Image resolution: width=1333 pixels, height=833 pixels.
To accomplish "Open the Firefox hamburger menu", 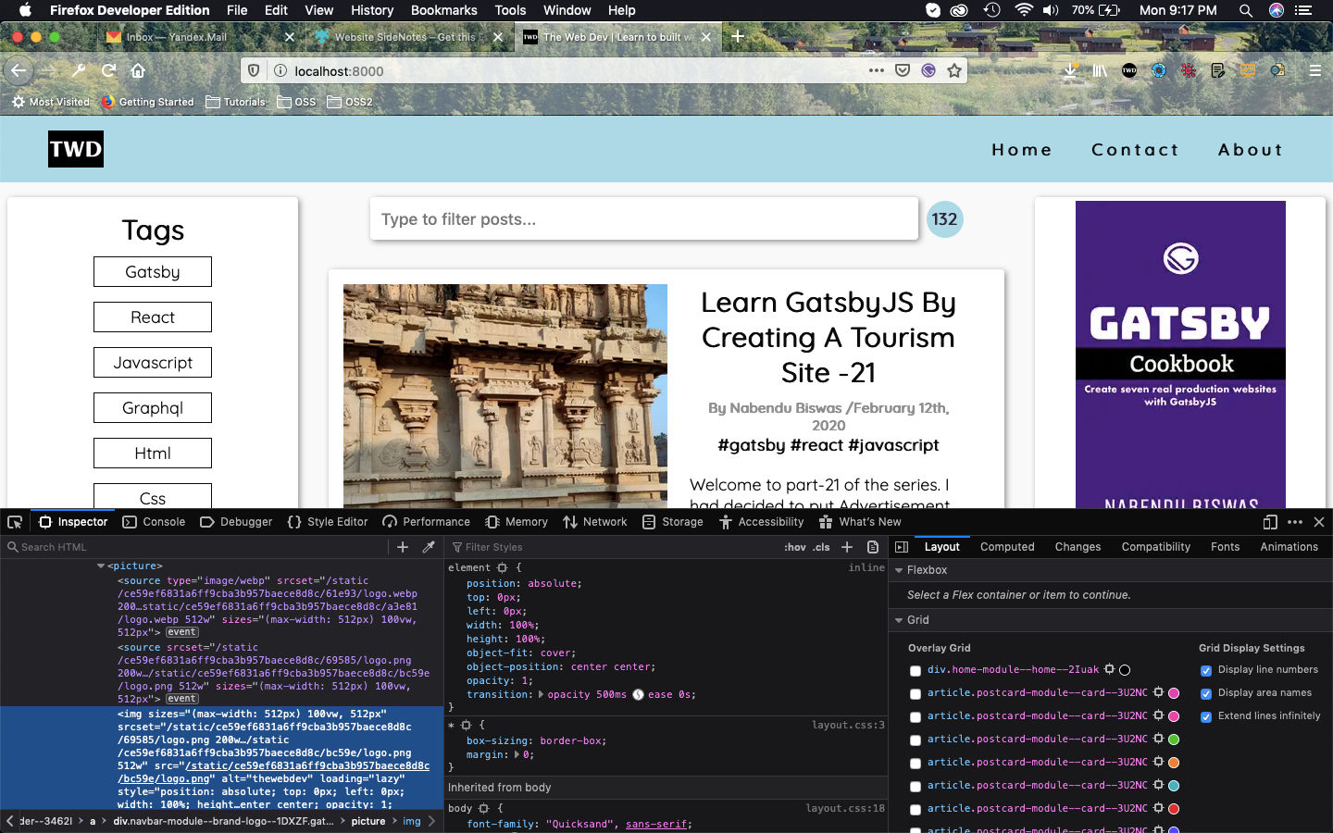I will pos(1314,70).
